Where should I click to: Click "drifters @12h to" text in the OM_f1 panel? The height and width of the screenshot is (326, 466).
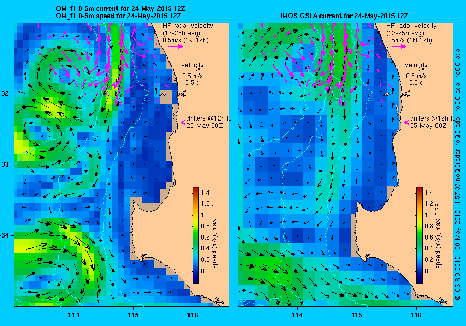tap(209, 118)
